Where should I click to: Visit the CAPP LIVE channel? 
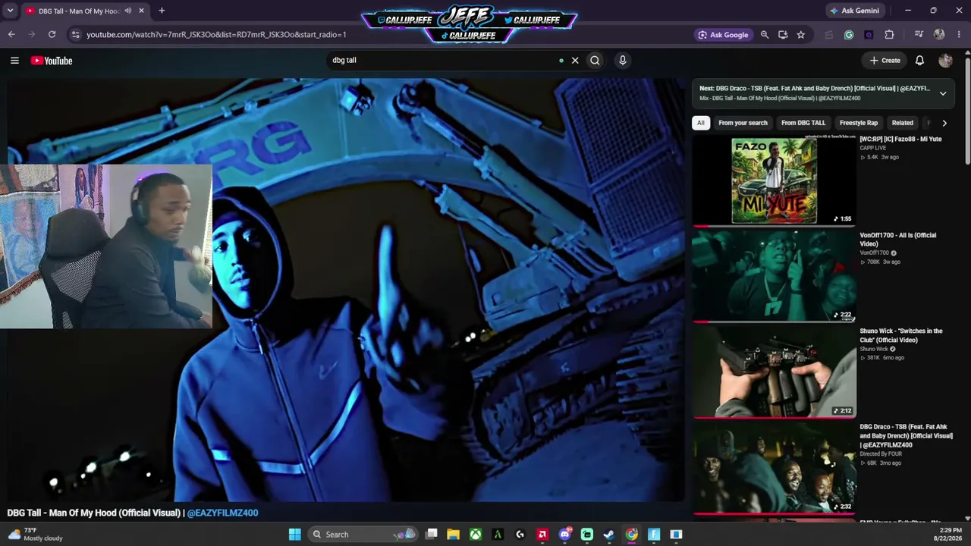[x=872, y=148]
